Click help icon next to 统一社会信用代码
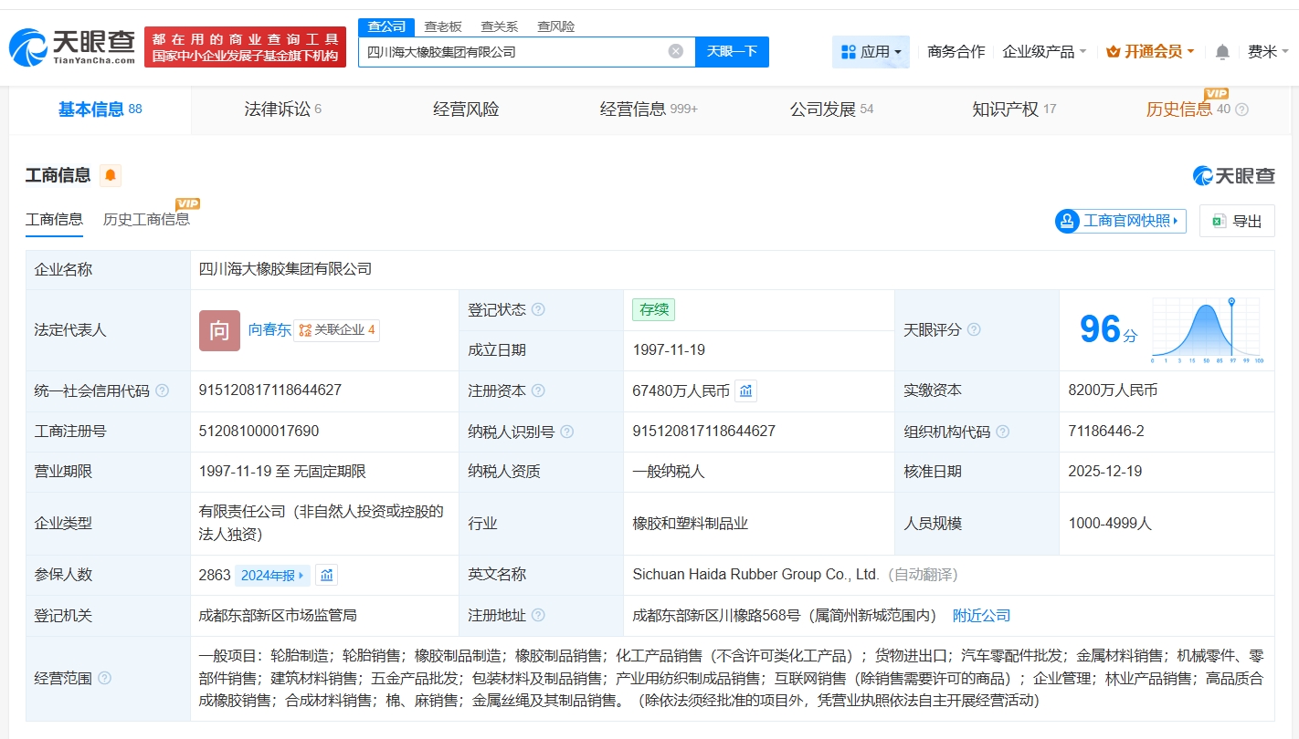 click(163, 390)
